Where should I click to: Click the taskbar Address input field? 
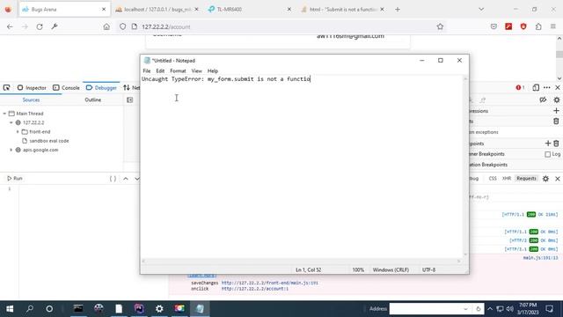click(x=426, y=309)
